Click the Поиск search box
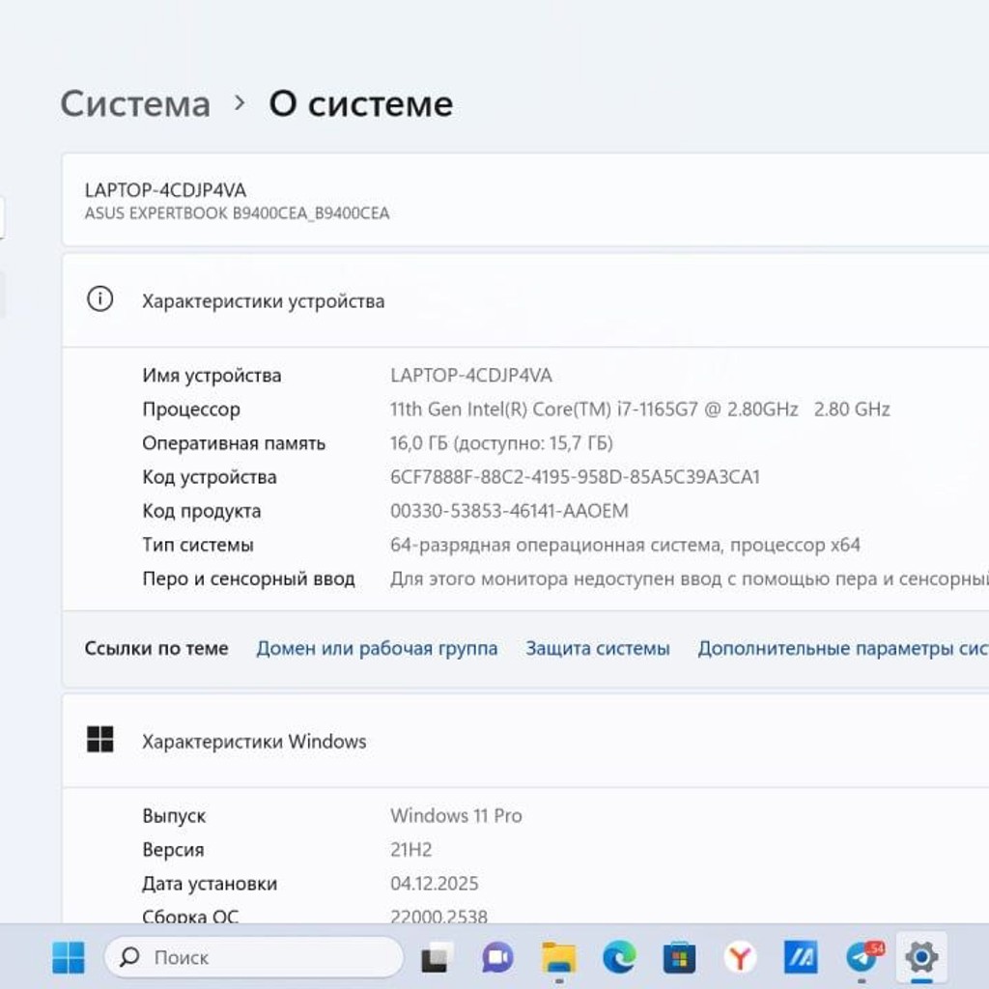The height and width of the screenshot is (989, 989). pos(254,957)
